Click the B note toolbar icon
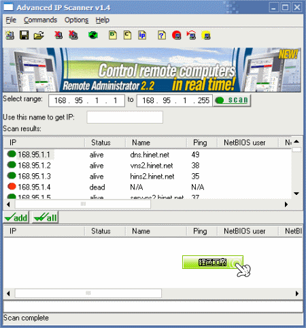The width and height of the screenshot is (306, 328). coord(113,35)
